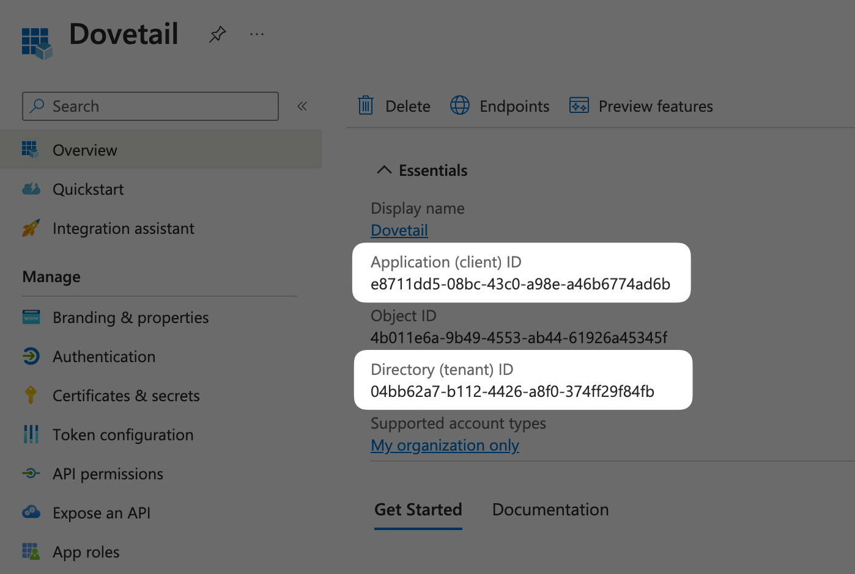
Task: Click the Delete toolbar button
Action: (x=394, y=106)
